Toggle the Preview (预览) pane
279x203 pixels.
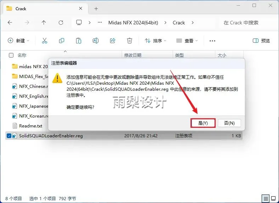(261, 41)
